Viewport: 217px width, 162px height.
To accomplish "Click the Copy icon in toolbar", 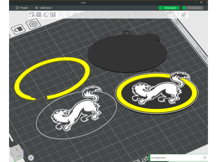I will (x=61, y=15).
